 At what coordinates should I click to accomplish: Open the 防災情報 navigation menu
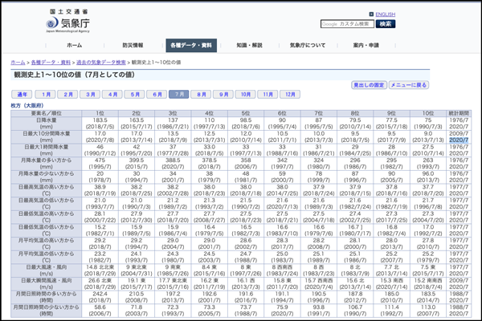[133, 46]
